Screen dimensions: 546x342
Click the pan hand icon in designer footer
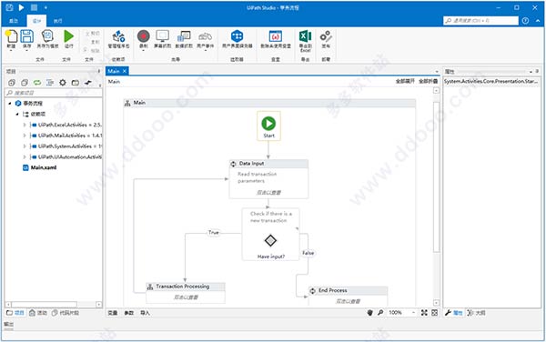(369, 313)
